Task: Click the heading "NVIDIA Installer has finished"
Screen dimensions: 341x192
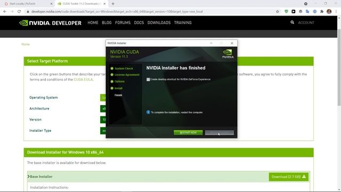Action: tap(176, 68)
